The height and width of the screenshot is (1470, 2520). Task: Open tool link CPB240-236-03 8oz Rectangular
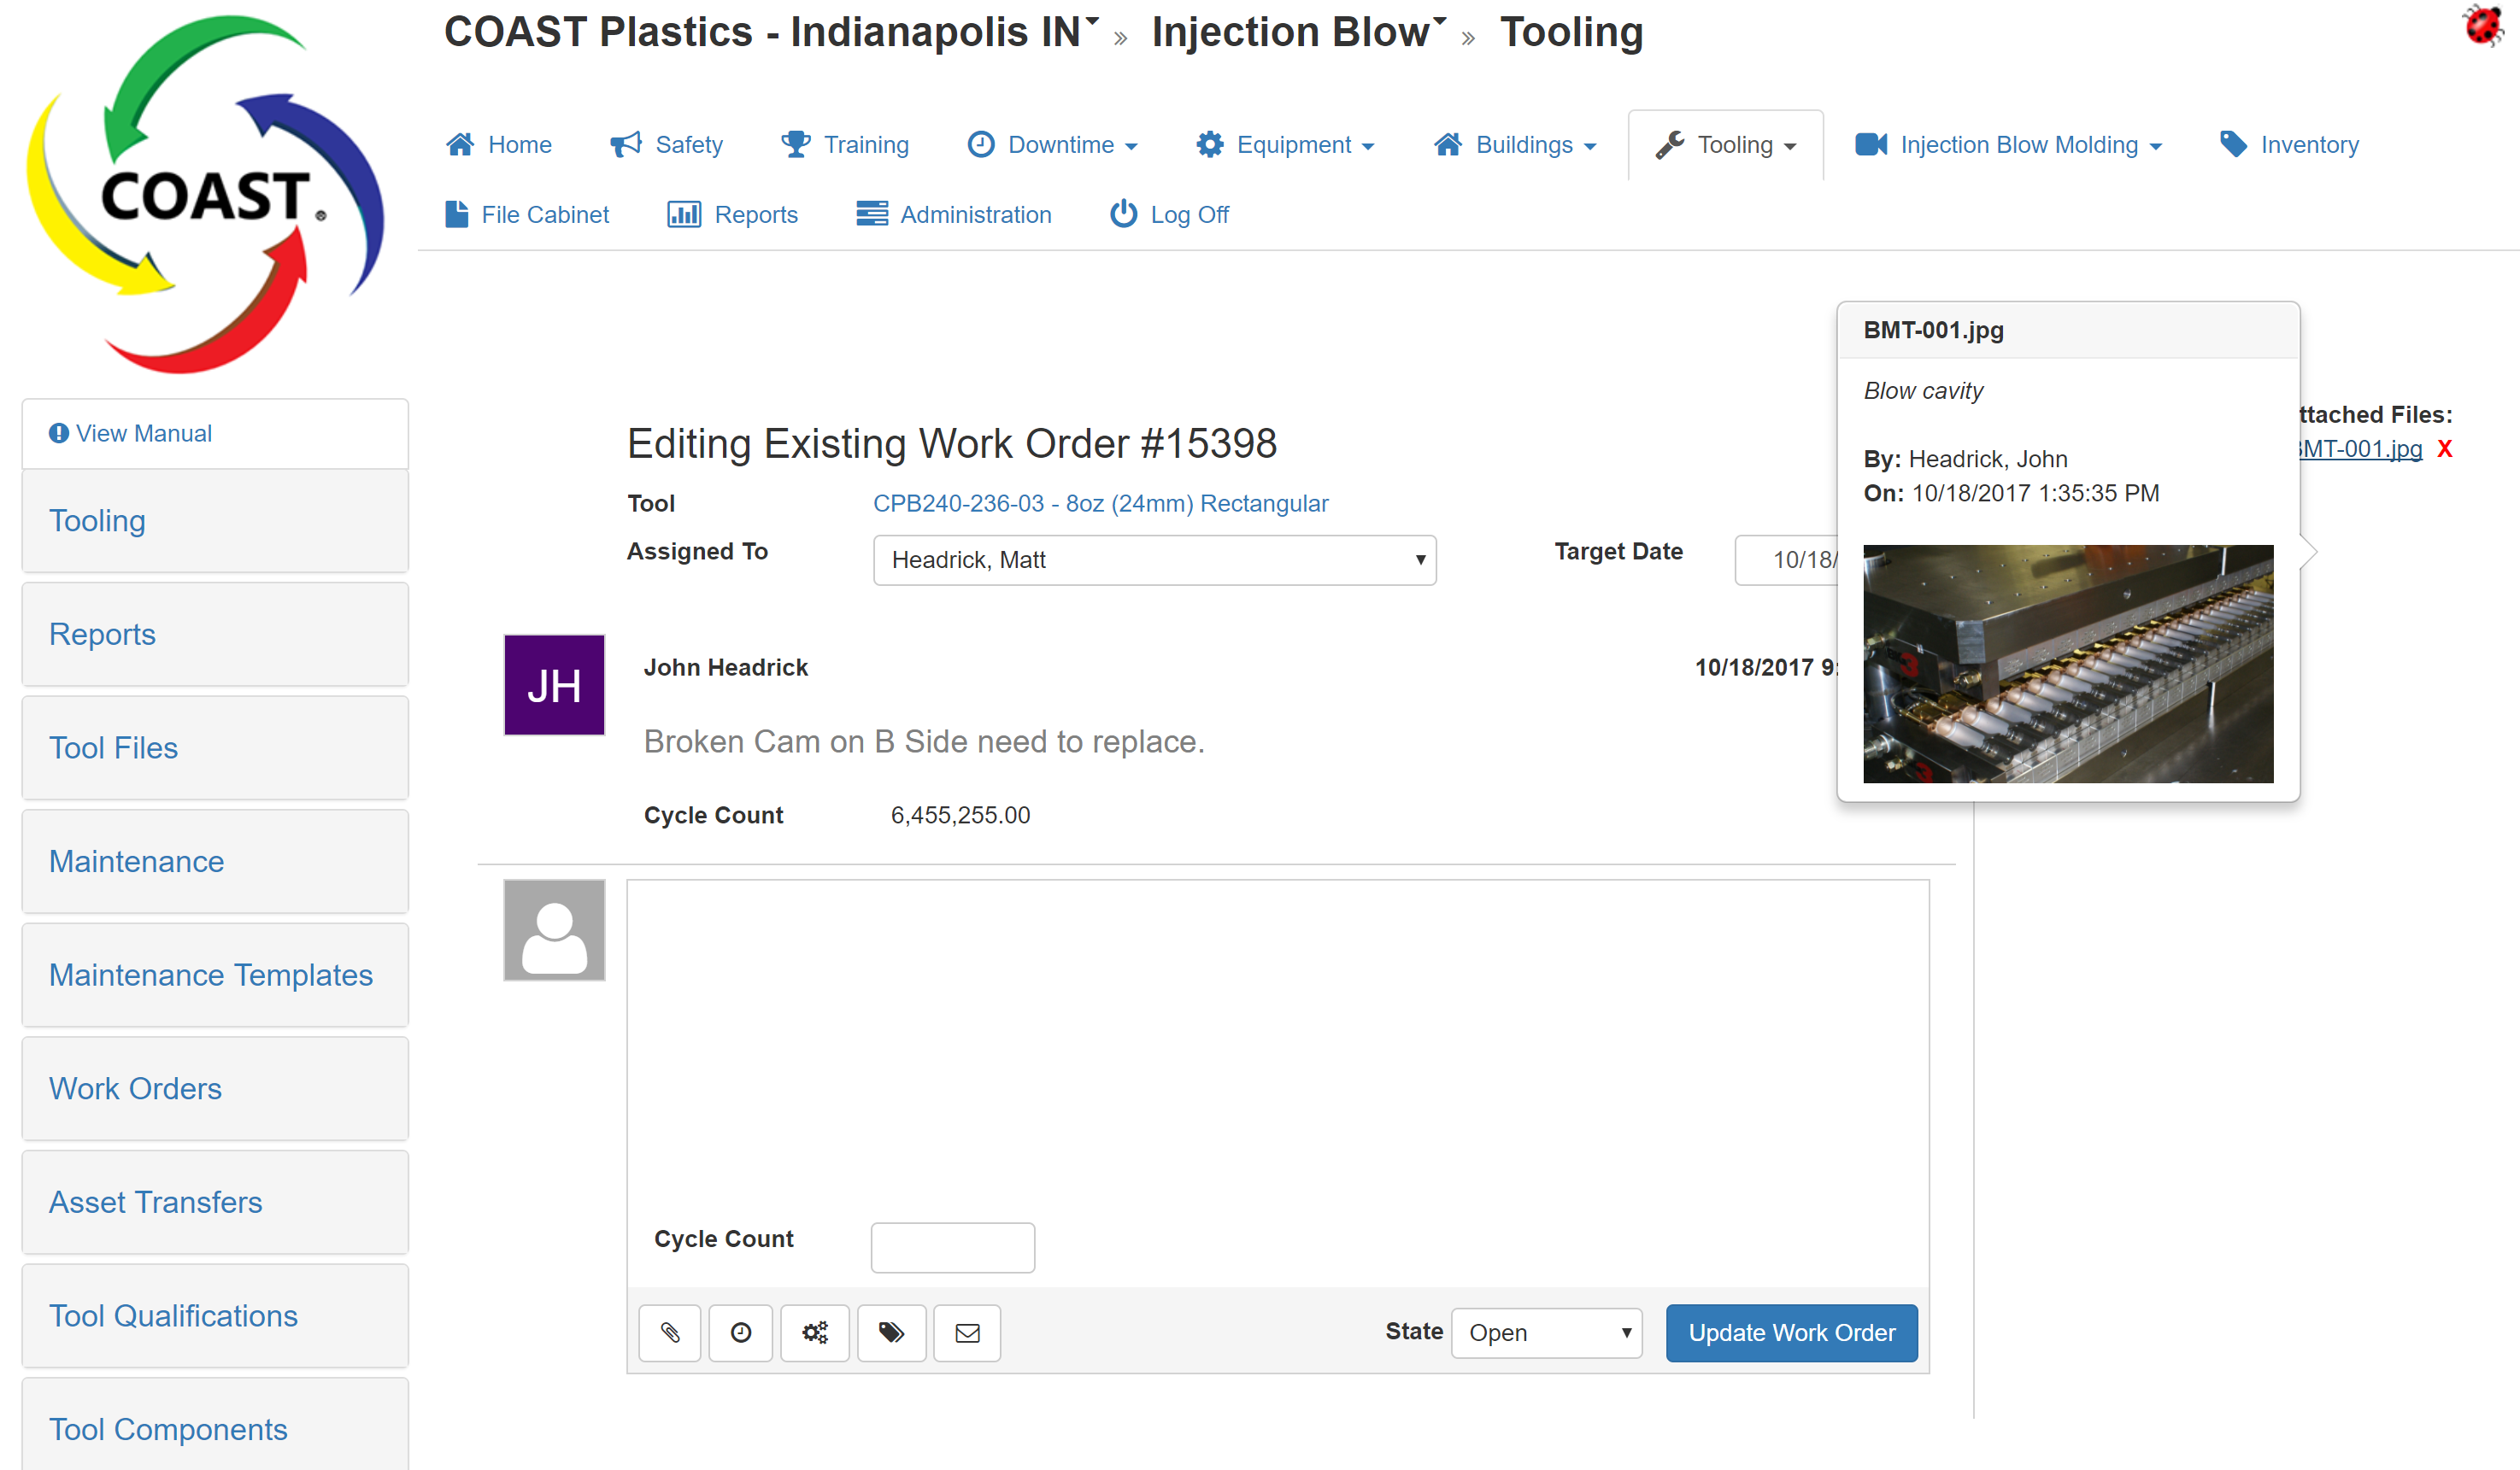point(1100,502)
